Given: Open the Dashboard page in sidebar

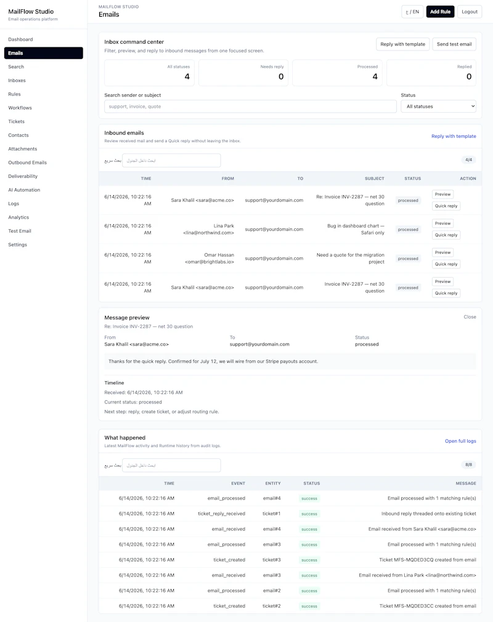Looking at the screenshot, I should tap(20, 39).
